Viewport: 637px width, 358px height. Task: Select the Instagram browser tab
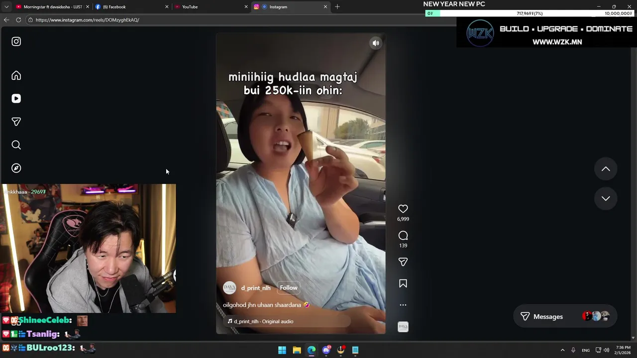coord(291,7)
